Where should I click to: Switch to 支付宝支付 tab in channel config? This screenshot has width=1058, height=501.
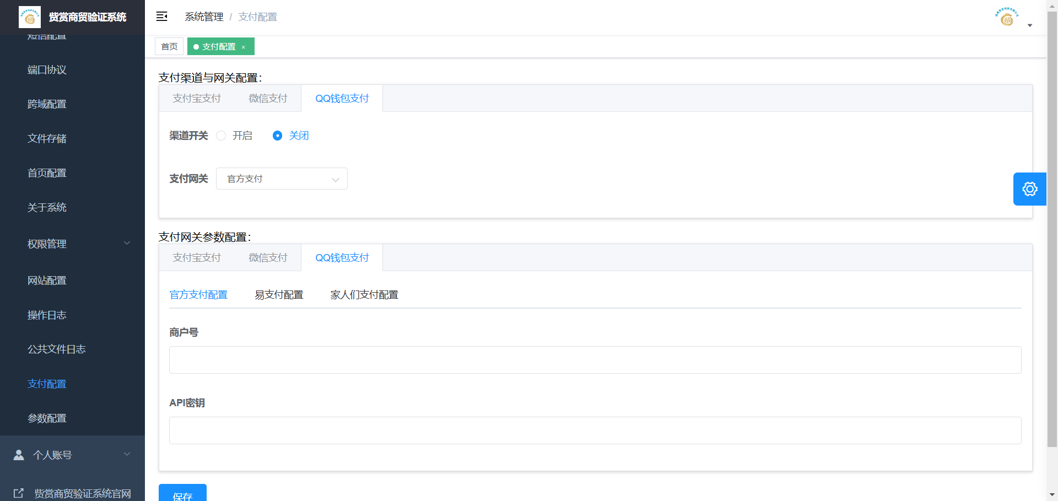(197, 98)
